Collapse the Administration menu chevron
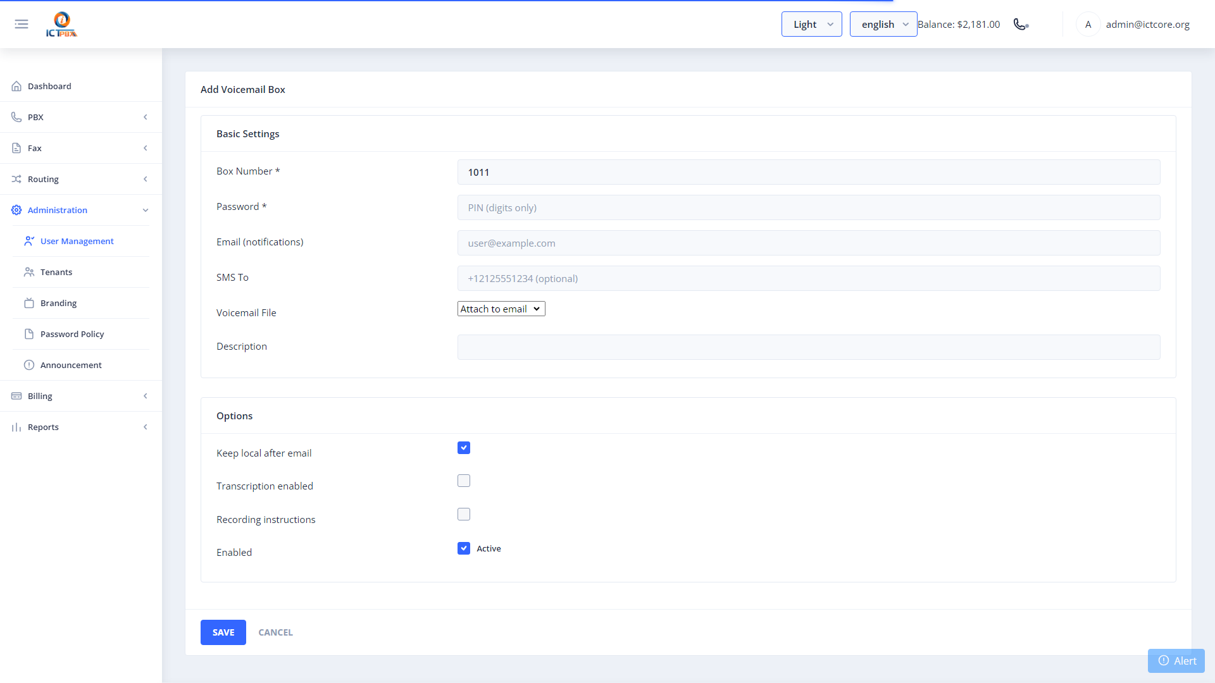The width and height of the screenshot is (1215, 683). [x=146, y=210]
